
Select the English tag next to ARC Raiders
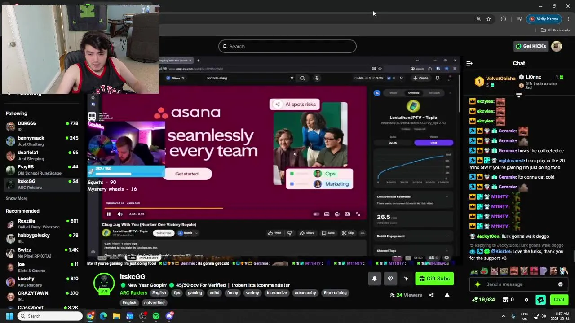click(x=159, y=293)
